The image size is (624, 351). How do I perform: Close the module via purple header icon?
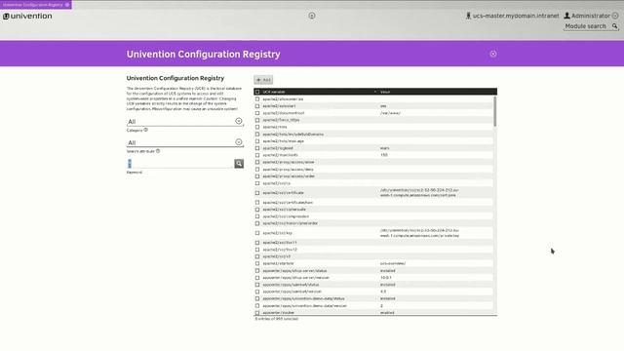tap(493, 54)
